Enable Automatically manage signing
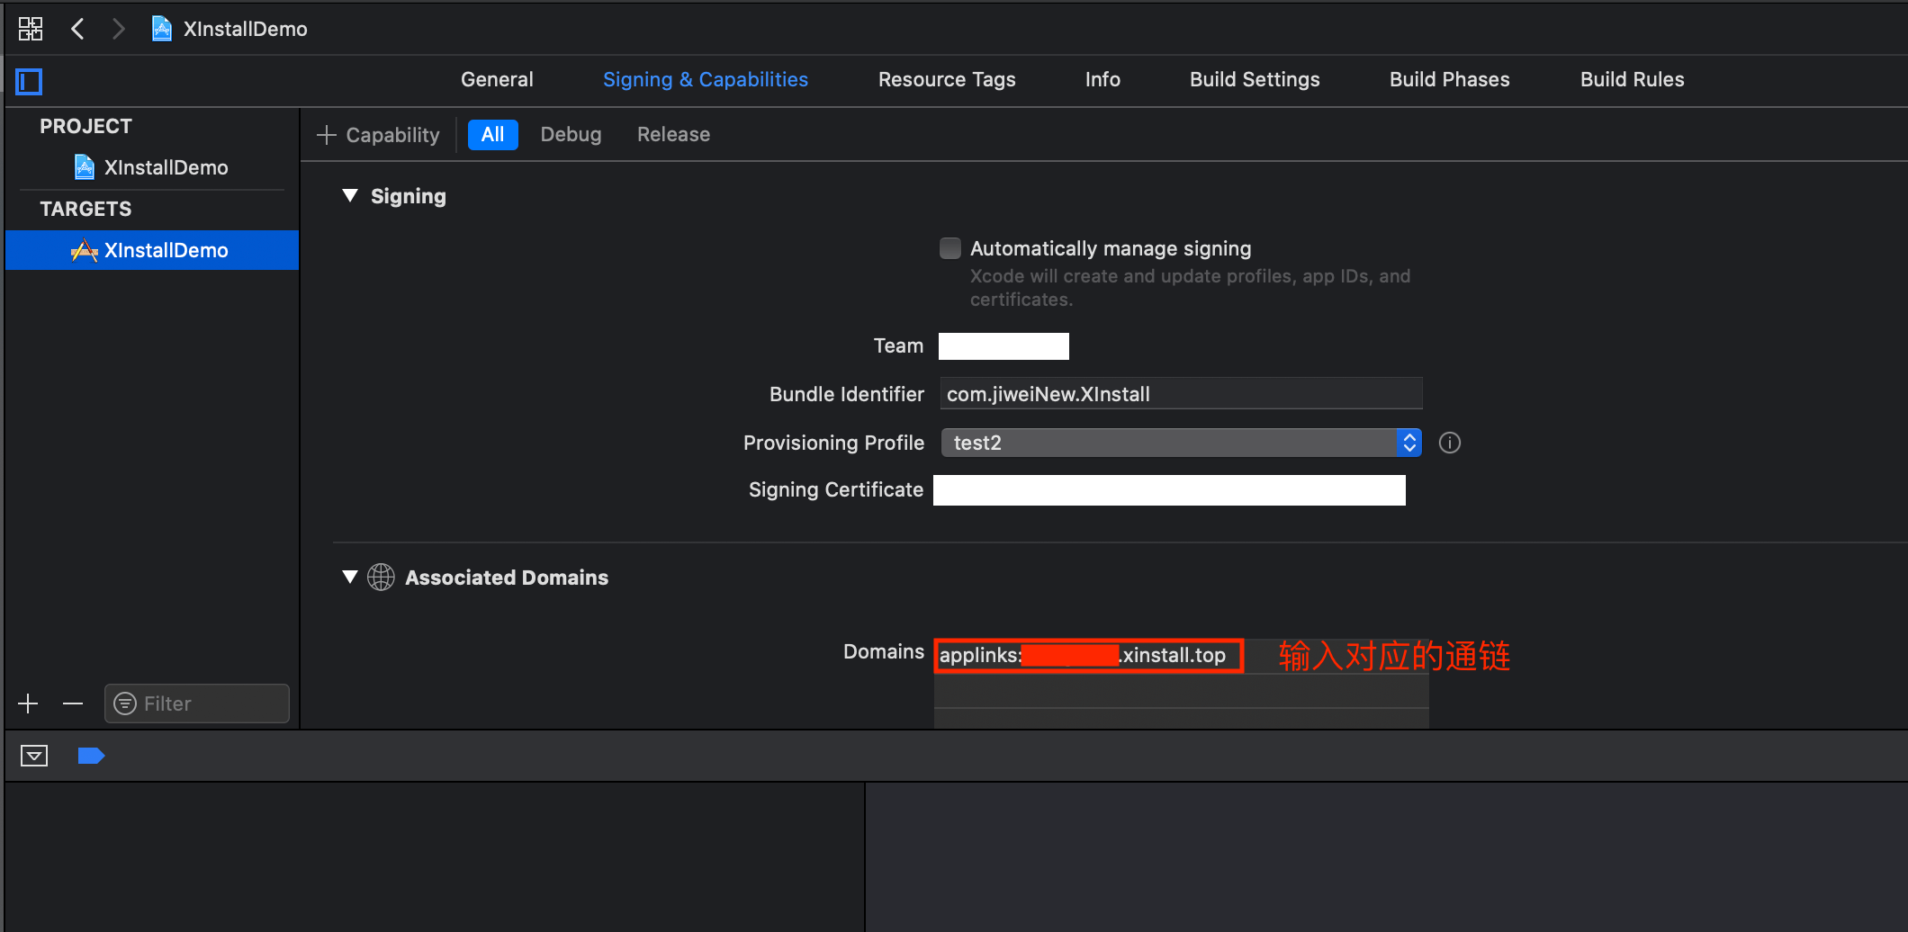 (950, 247)
